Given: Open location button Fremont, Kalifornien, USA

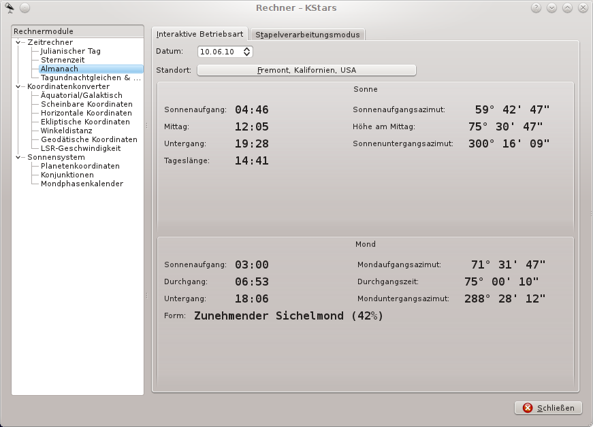Looking at the screenshot, I should point(306,70).
